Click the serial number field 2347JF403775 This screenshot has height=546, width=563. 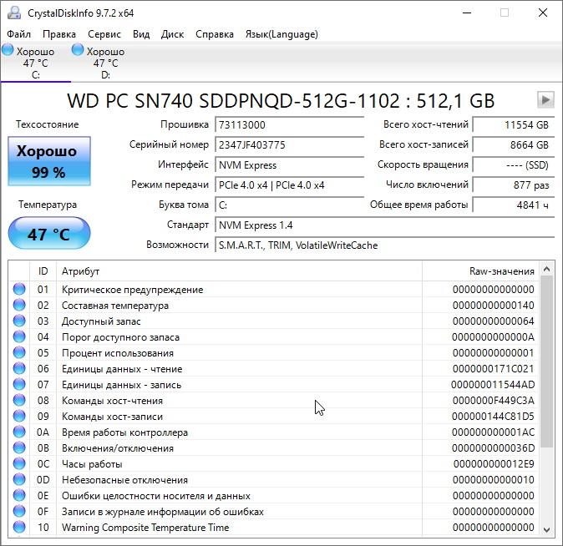tap(289, 145)
